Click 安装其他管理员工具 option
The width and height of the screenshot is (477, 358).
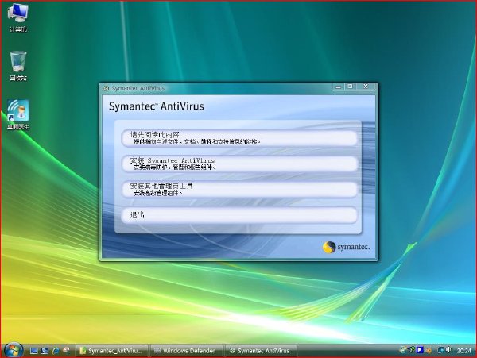(239, 189)
